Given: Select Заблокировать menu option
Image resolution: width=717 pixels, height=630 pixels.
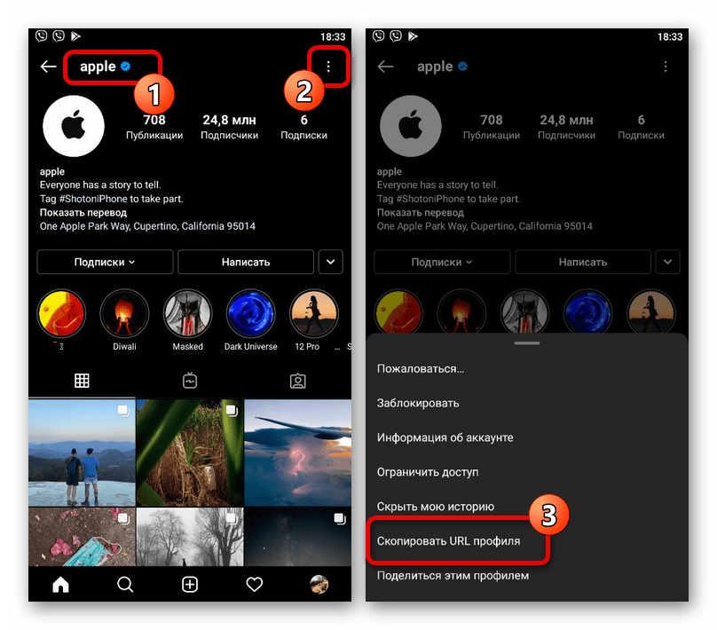Looking at the screenshot, I should tap(527, 403).
